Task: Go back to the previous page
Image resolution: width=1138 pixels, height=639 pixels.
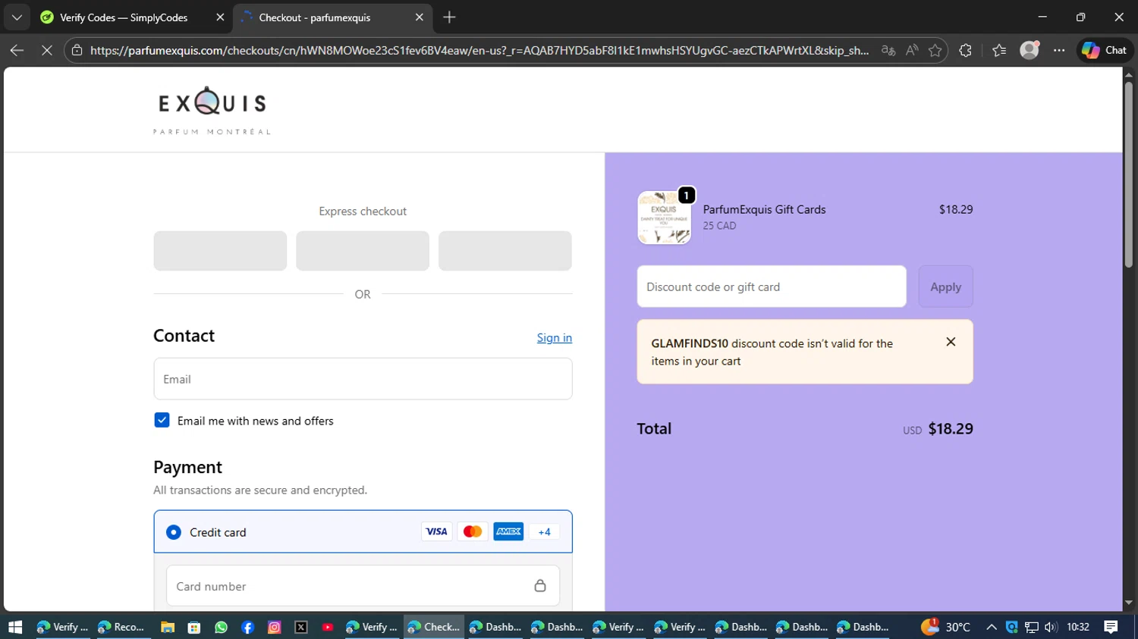Action: tap(17, 50)
